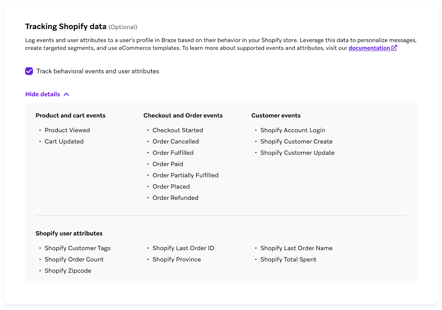Click the Tracking Shopify data heading
This screenshot has height=310, width=442.
tap(66, 27)
